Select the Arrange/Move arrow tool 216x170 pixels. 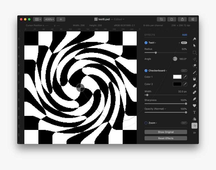click(194, 46)
